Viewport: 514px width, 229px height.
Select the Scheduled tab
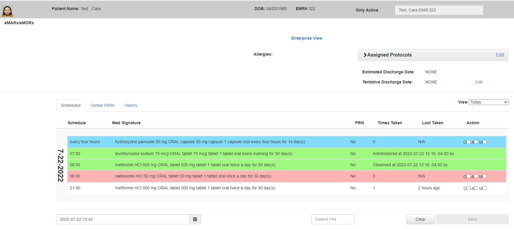coord(71,105)
